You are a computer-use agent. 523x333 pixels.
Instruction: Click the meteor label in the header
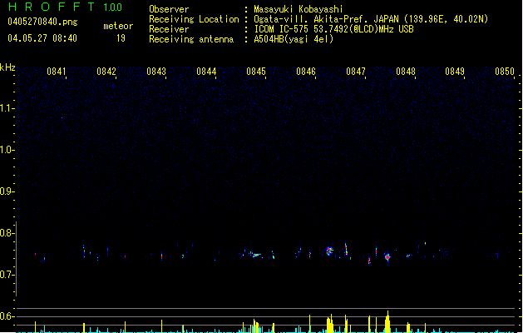pos(118,26)
